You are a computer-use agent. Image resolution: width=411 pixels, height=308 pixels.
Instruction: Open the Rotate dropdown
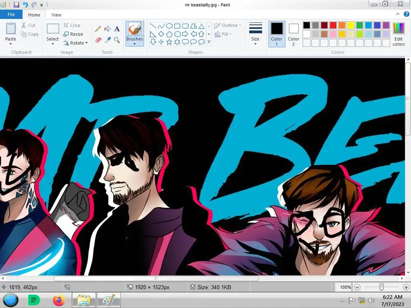[x=75, y=43]
